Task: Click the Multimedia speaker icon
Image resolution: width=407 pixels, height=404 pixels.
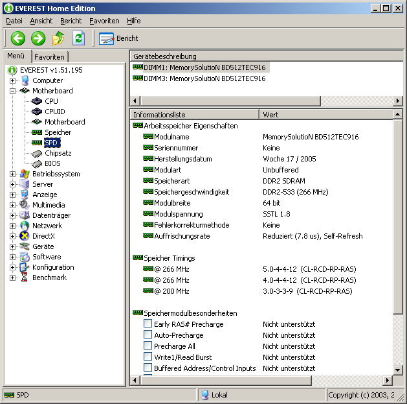Action: [x=25, y=205]
